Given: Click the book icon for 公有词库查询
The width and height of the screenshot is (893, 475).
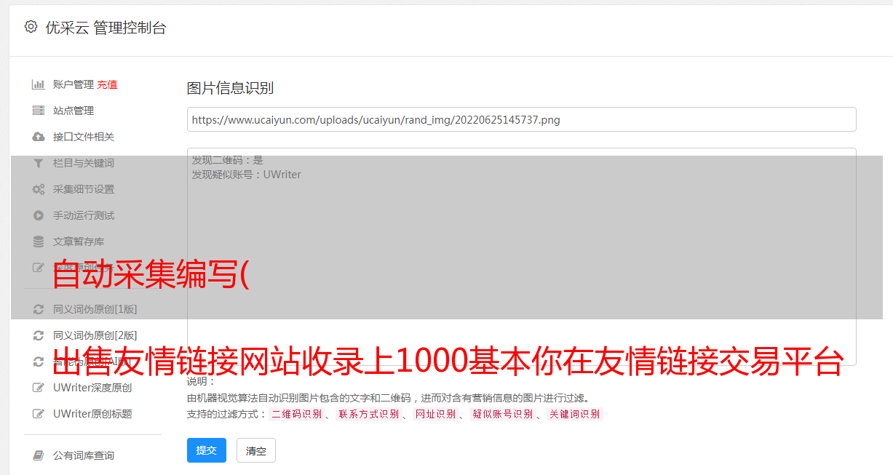Looking at the screenshot, I should click(x=39, y=455).
